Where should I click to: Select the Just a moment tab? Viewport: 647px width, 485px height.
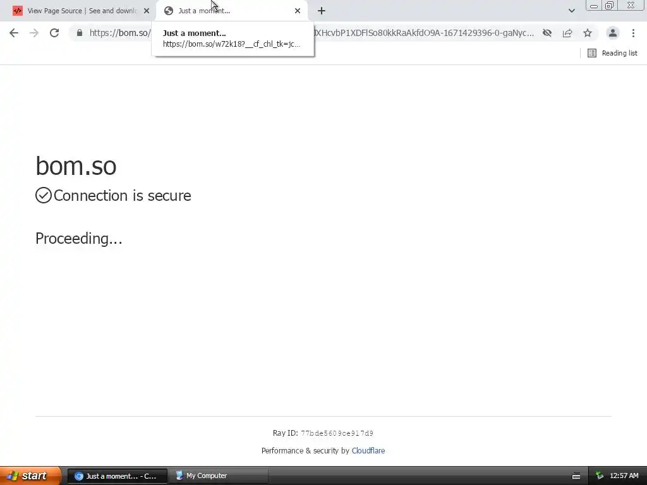pyautogui.click(x=232, y=11)
